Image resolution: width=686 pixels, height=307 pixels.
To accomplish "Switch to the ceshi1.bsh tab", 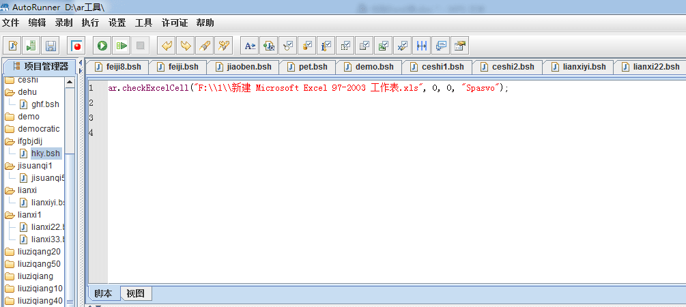I will [437, 67].
